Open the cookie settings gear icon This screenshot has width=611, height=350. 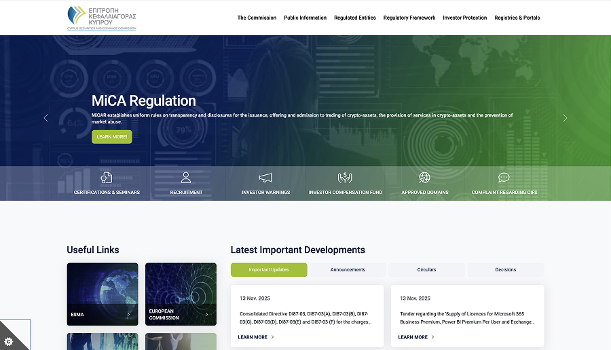9,341
